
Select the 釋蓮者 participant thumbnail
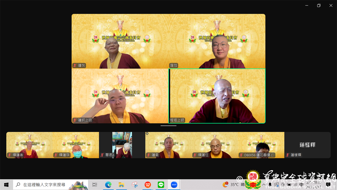(29, 145)
